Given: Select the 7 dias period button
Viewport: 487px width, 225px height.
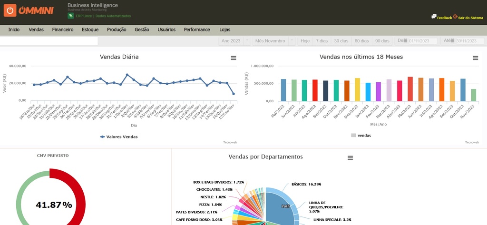Looking at the screenshot, I should pyautogui.click(x=322, y=41).
